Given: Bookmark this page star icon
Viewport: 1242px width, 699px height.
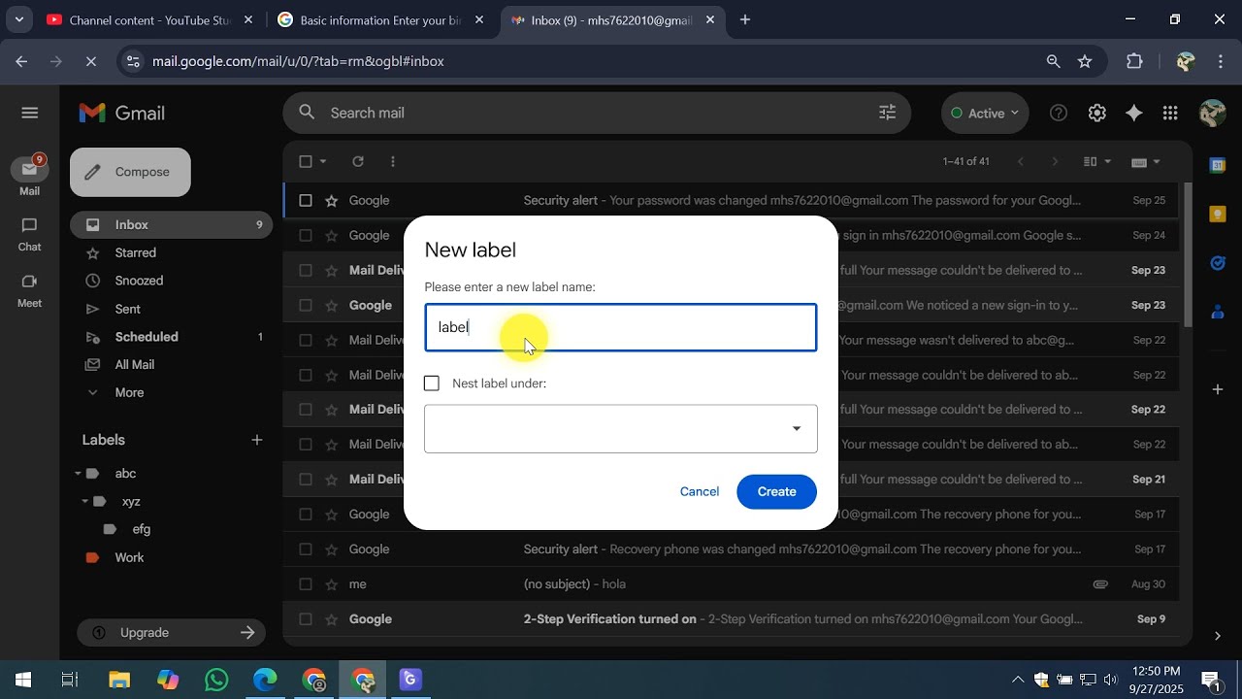Looking at the screenshot, I should (x=1085, y=61).
